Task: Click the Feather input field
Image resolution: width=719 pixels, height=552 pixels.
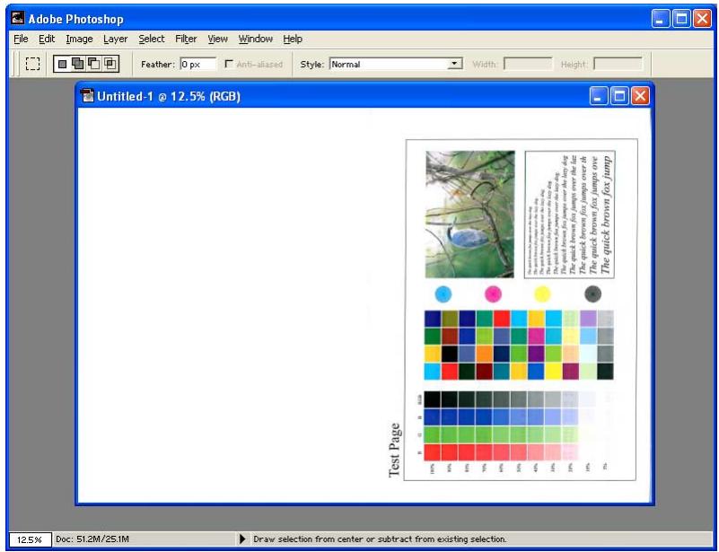Action: [197, 65]
